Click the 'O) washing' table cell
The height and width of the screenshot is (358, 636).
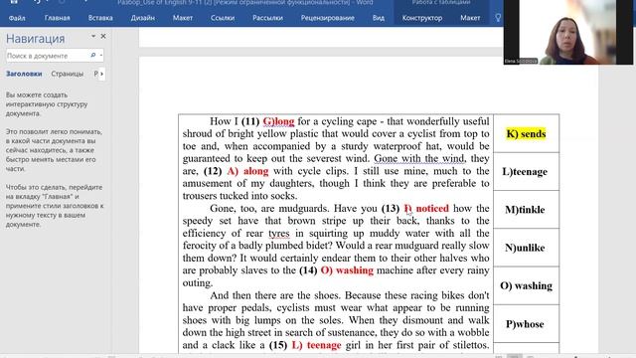pos(526,286)
